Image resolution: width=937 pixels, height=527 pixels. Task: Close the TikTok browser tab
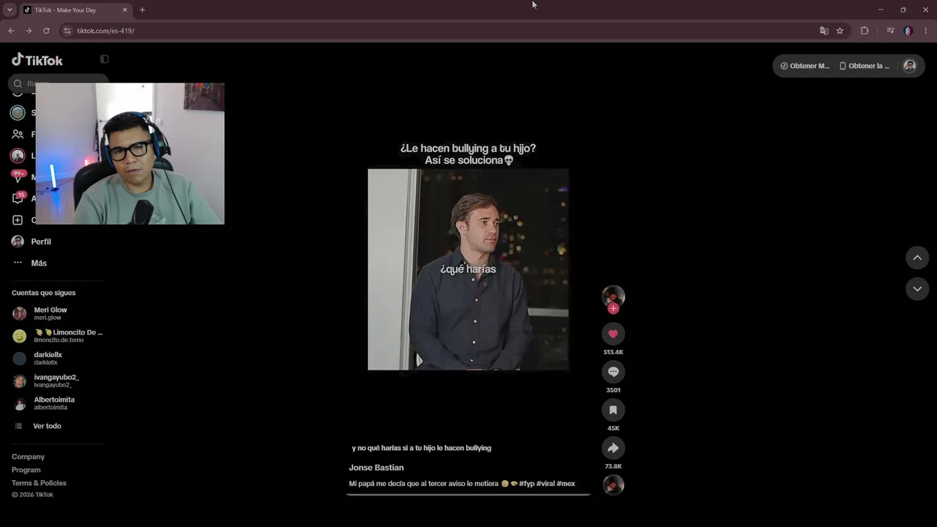124,10
